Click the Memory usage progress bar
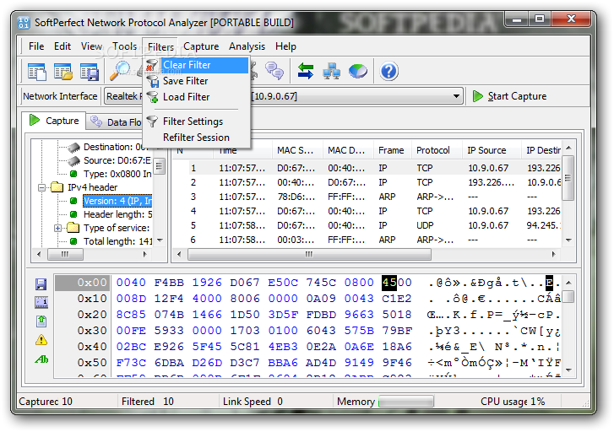Screen dimensions: 614x432 point(406,402)
